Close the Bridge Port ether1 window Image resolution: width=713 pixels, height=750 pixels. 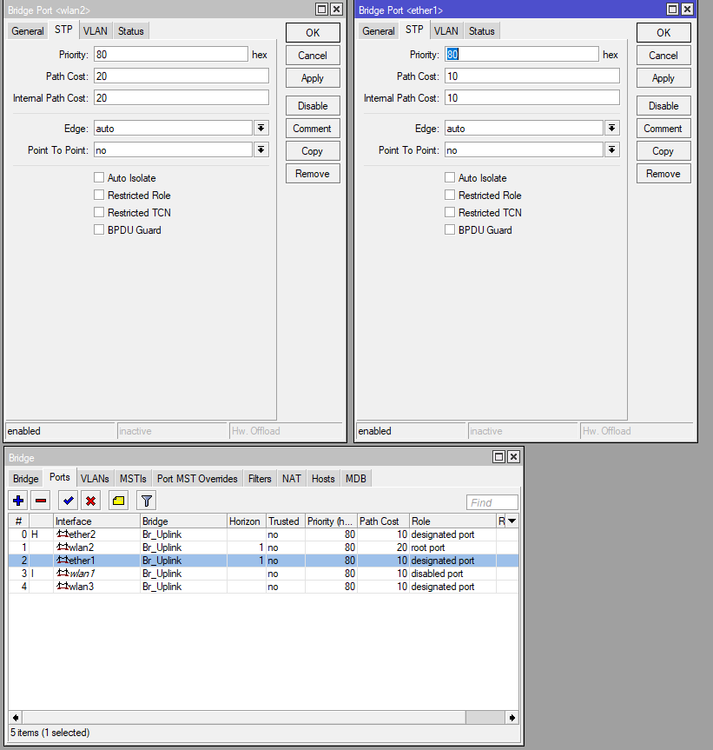click(687, 9)
